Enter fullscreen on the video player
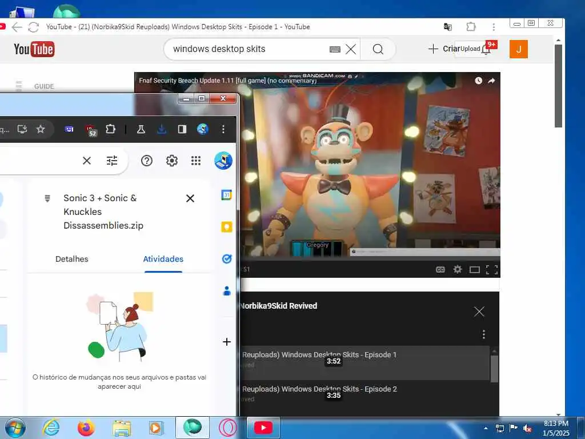 [492, 270]
